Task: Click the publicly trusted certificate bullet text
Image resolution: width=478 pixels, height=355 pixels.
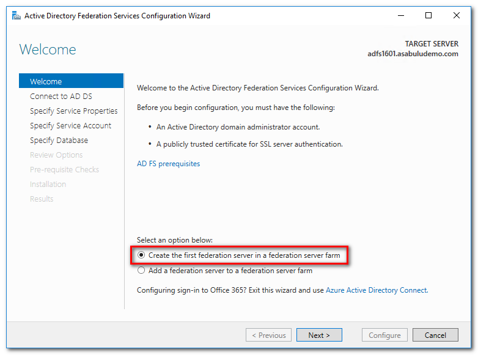Action: click(249, 144)
